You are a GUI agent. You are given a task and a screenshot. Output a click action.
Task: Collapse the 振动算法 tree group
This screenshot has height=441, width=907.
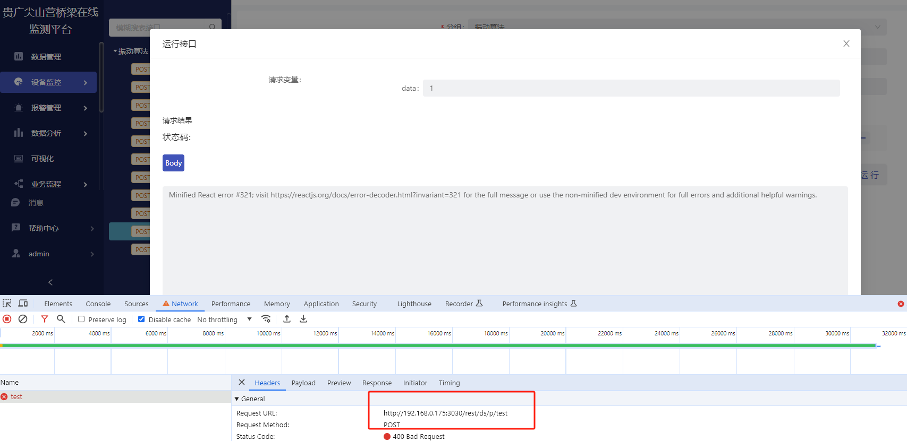115,51
